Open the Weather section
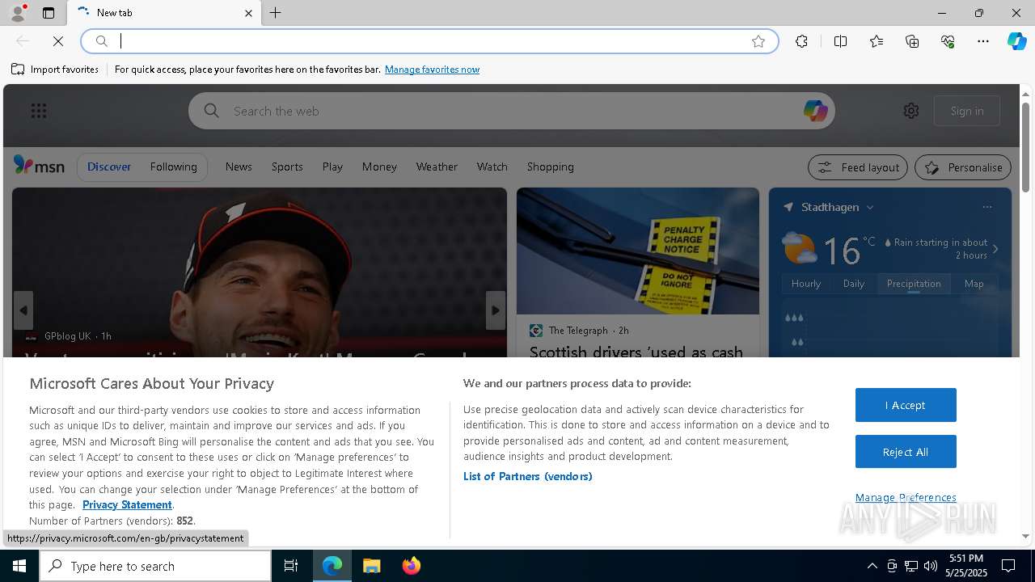 pos(437,167)
